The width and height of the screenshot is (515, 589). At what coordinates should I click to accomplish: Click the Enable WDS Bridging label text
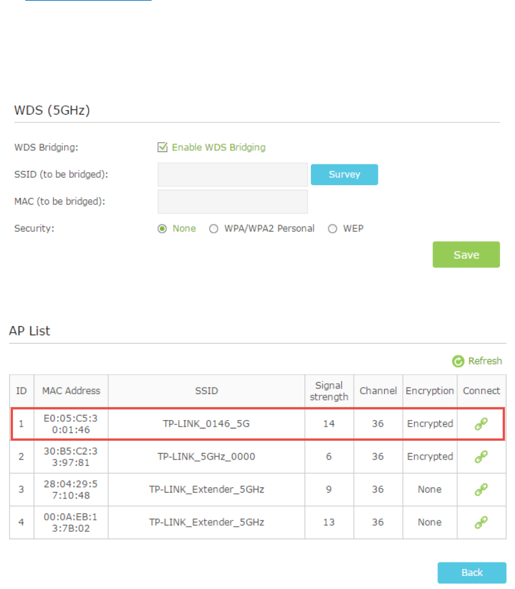point(219,148)
